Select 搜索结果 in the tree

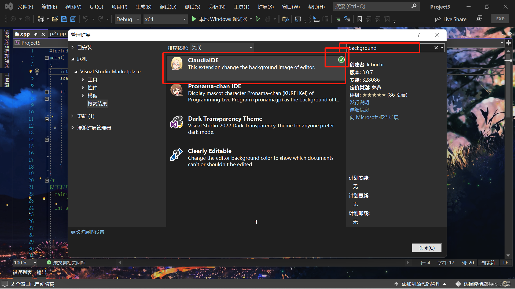pos(97,104)
